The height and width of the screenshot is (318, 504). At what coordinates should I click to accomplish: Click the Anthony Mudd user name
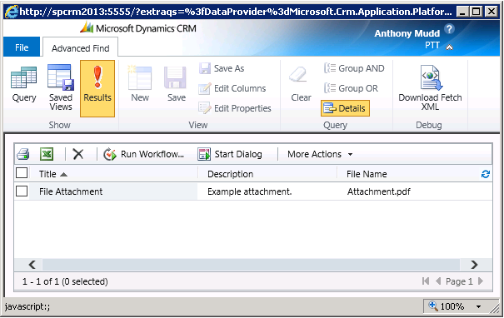coord(407,33)
